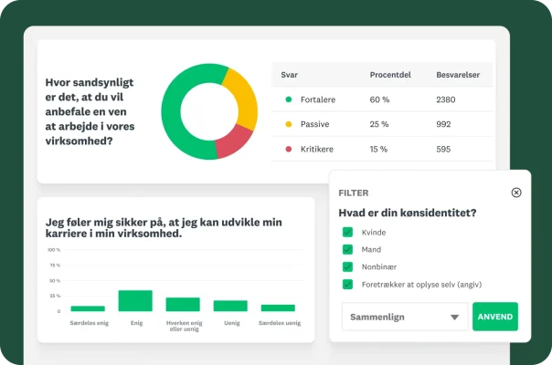Click the 2380 responses value
Viewport: 552px width, 365px height.
(446, 99)
